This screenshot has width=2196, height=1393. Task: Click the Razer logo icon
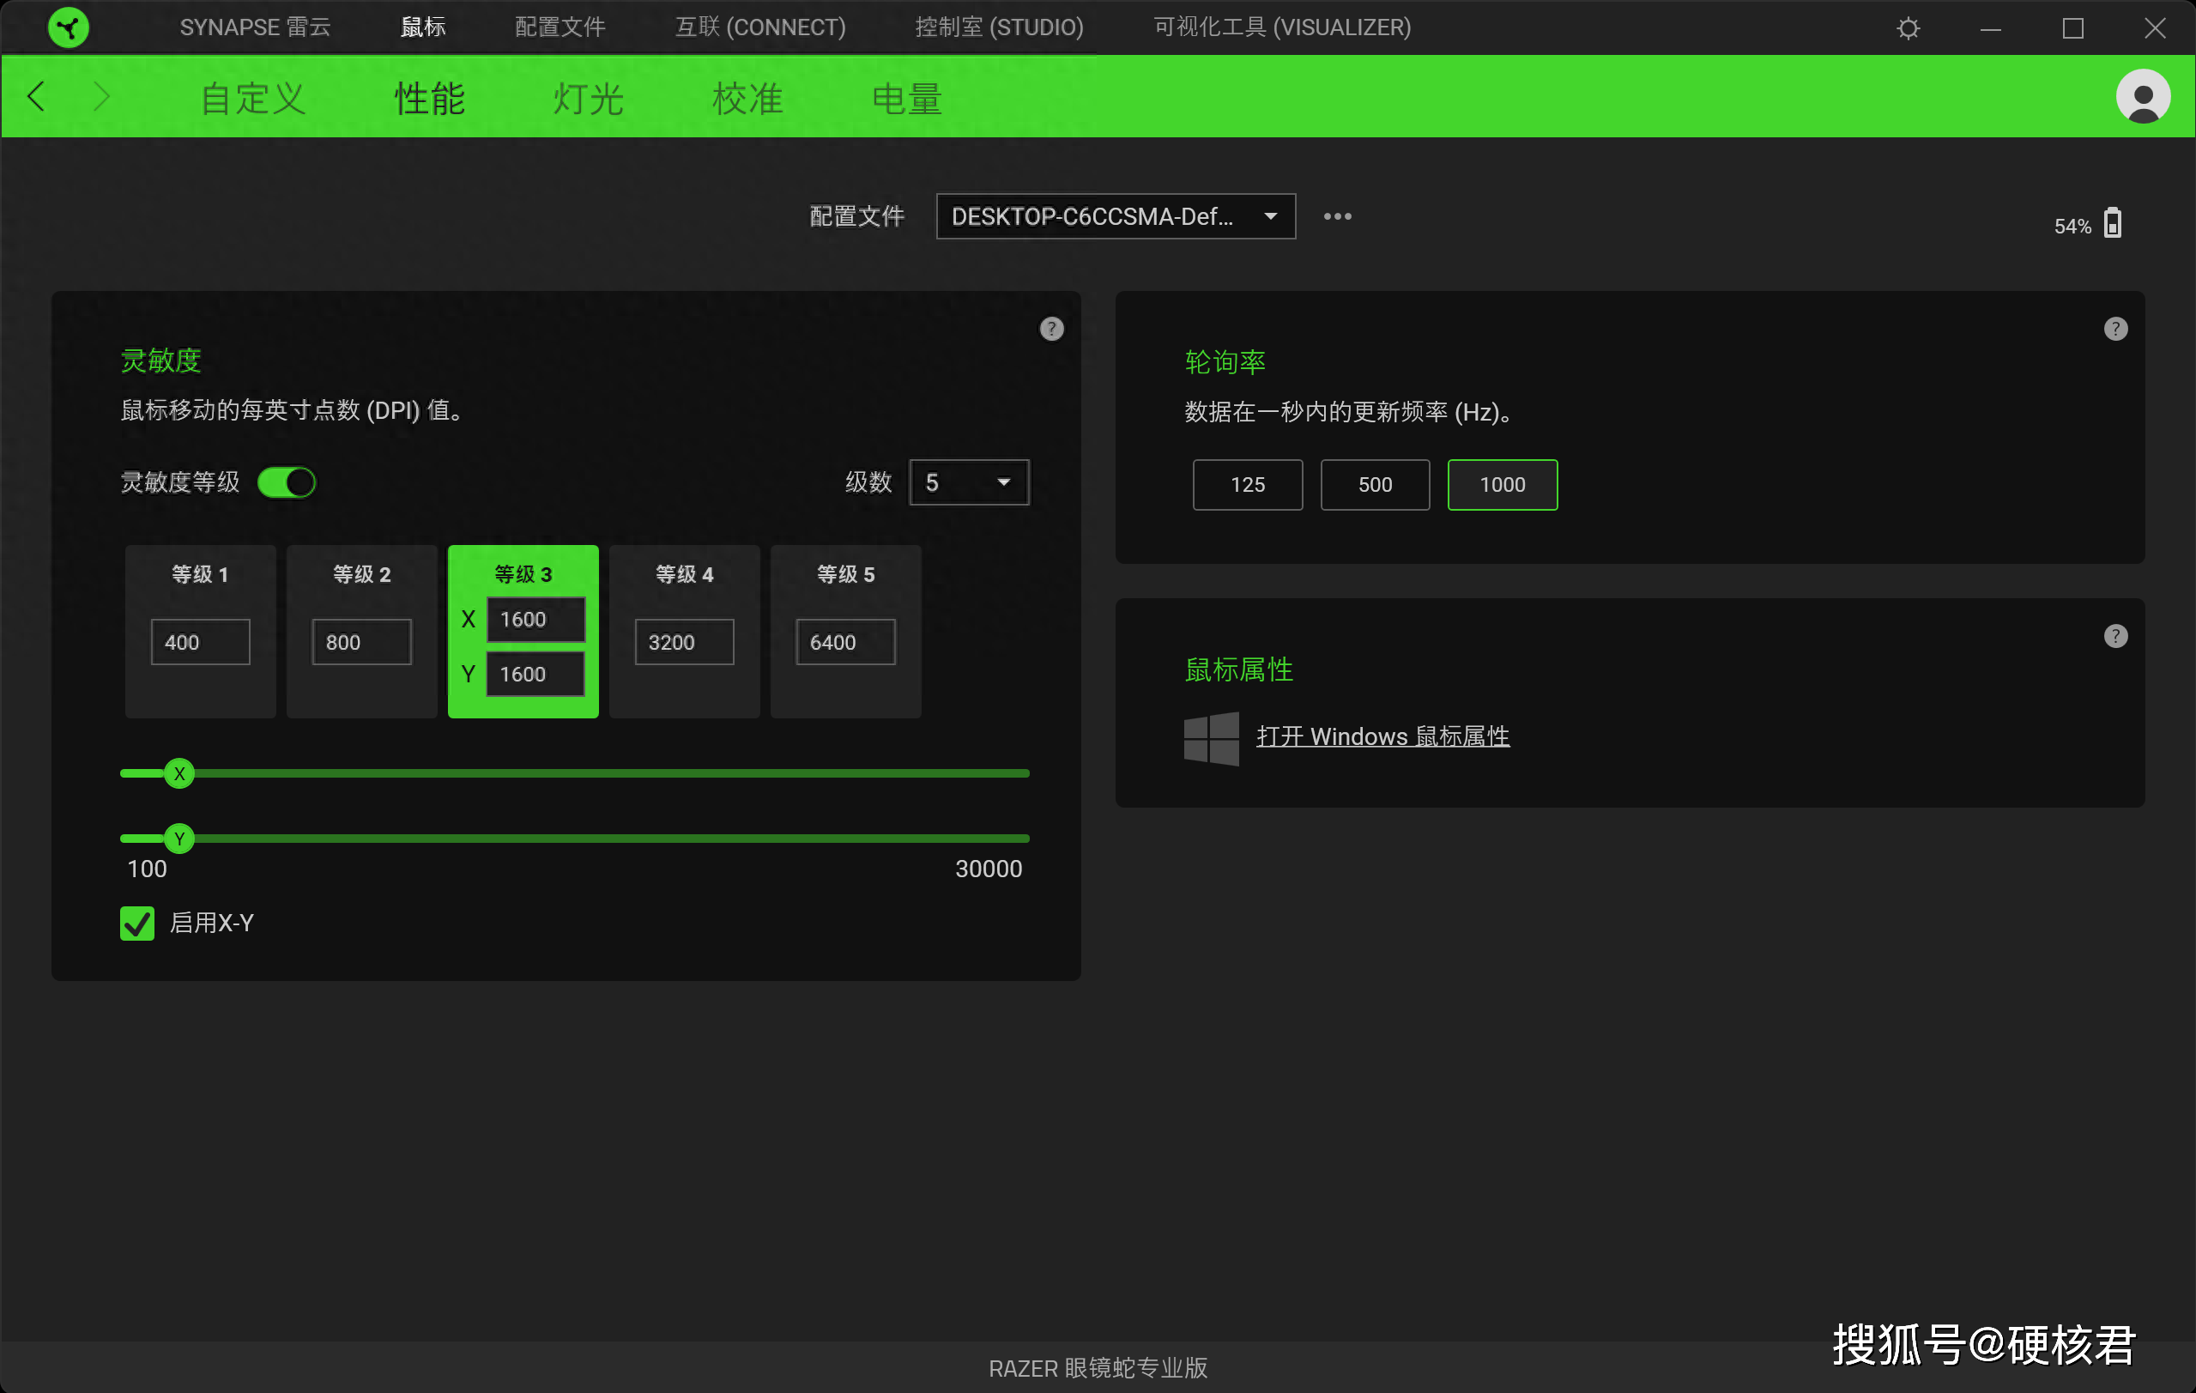point(69,27)
